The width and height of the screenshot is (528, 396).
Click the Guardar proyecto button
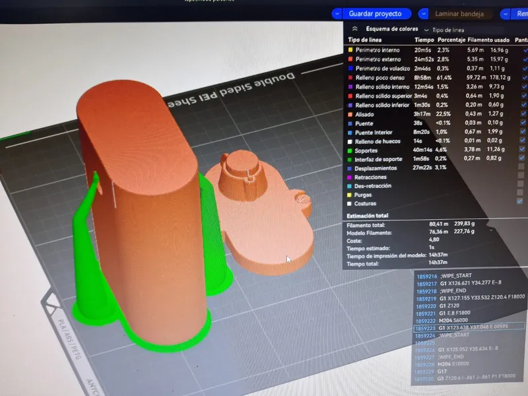(x=376, y=14)
